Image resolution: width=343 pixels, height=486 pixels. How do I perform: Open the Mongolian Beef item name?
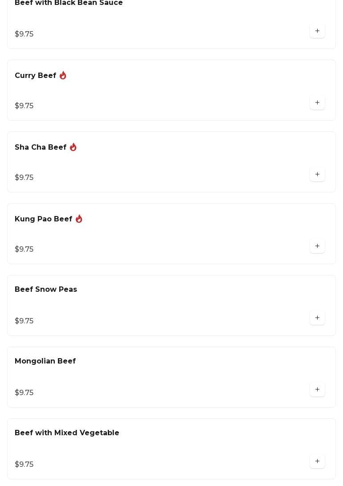pos(45,361)
